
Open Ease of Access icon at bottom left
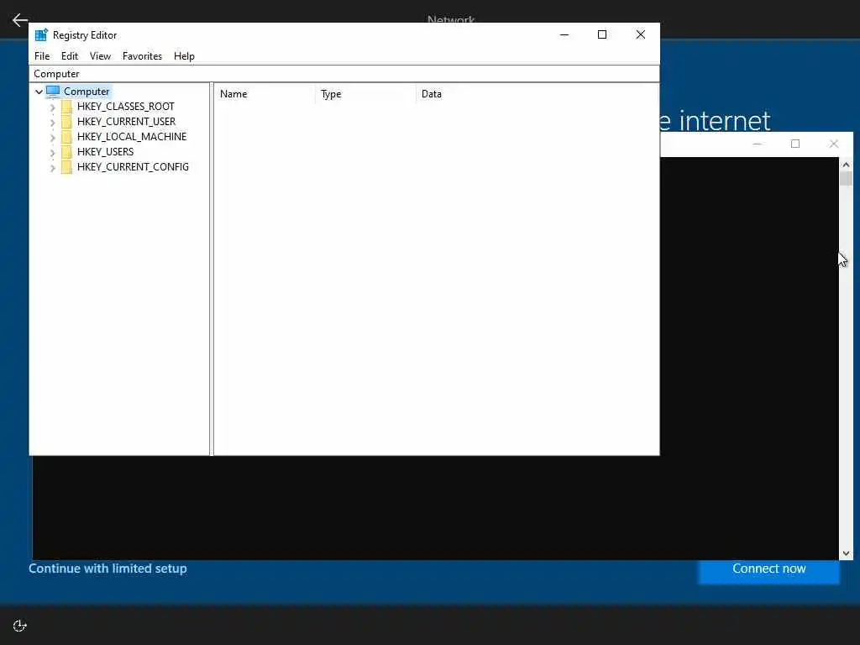point(20,626)
